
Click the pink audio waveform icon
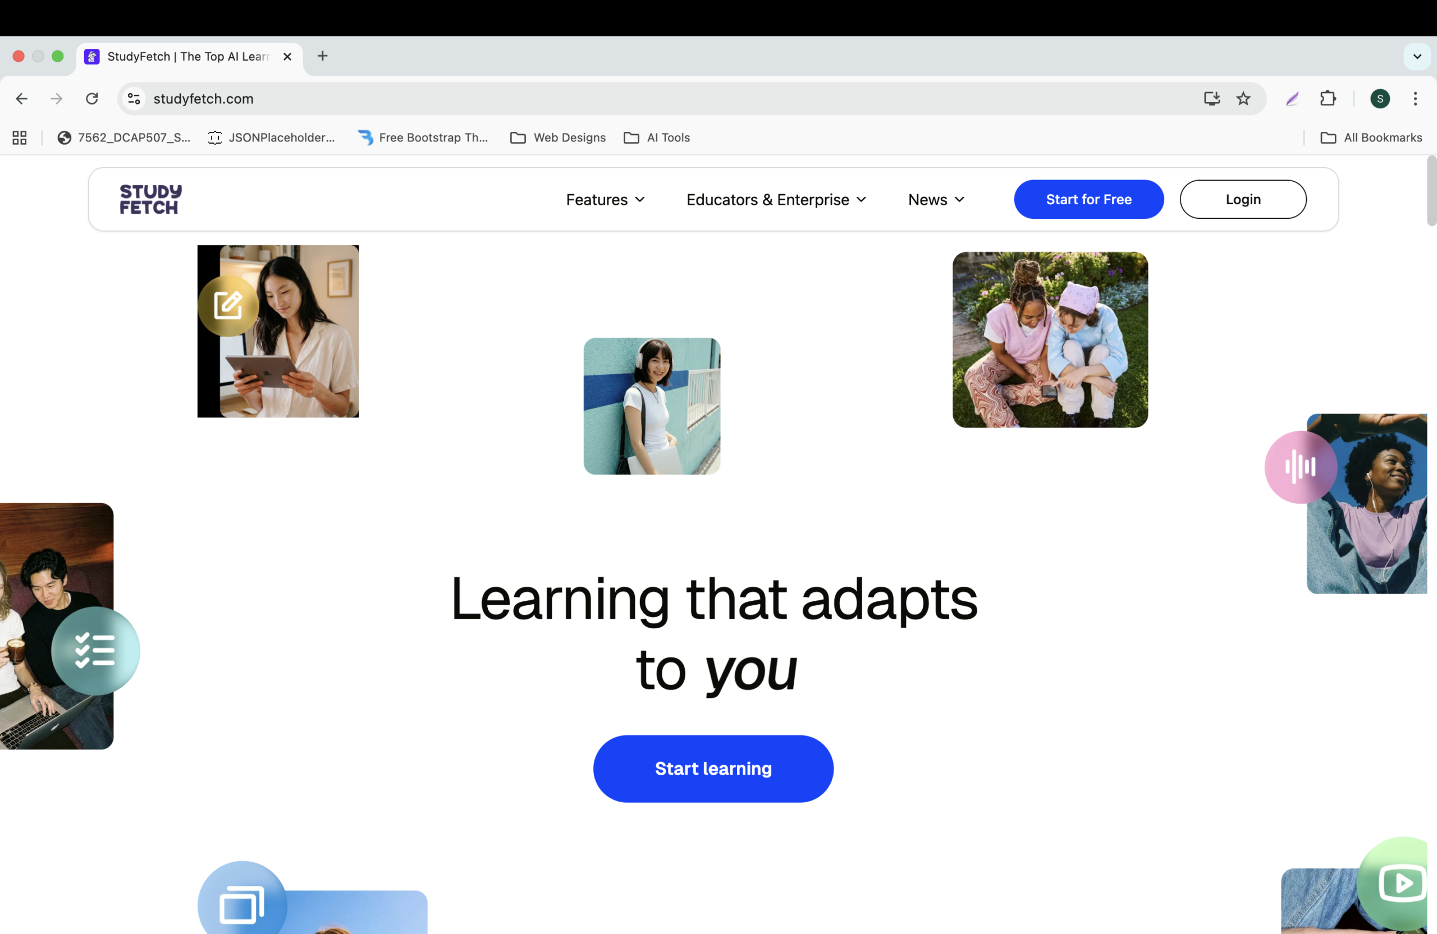point(1300,466)
